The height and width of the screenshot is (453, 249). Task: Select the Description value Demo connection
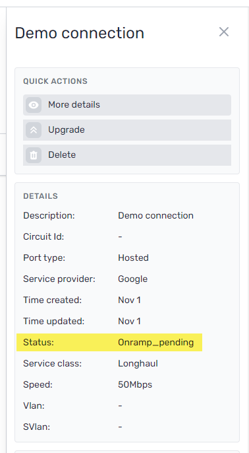click(155, 215)
